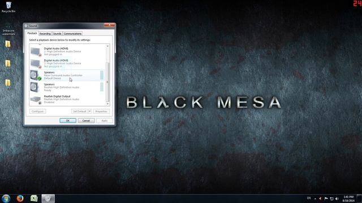This screenshot has height=203, width=362.
Task: Launch Firefox from the taskbar
Action: [x=20, y=198]
